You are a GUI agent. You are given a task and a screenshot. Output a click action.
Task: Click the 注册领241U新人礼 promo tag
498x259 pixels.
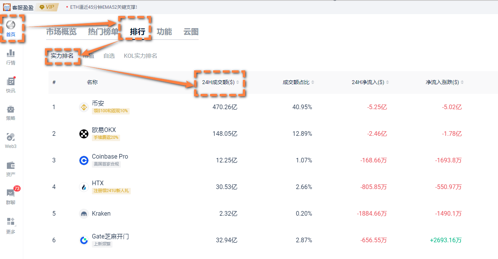click(111, 191)
